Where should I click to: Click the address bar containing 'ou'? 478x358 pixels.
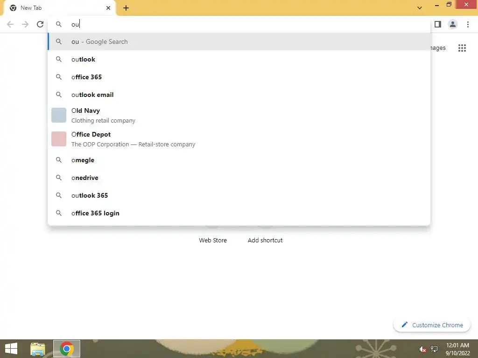tap(239, 24)
